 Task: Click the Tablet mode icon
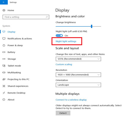pyautogui.click(x=4, y=66)
